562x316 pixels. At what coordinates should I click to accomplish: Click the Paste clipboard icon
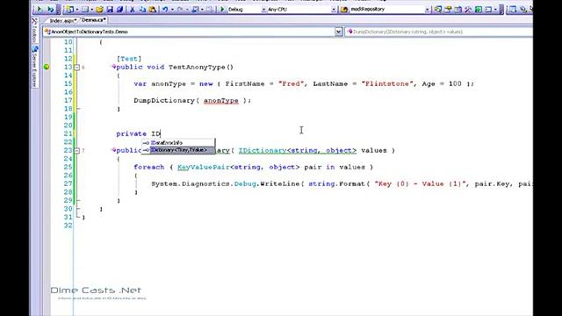pyautogui.click(x=153, y=10)
